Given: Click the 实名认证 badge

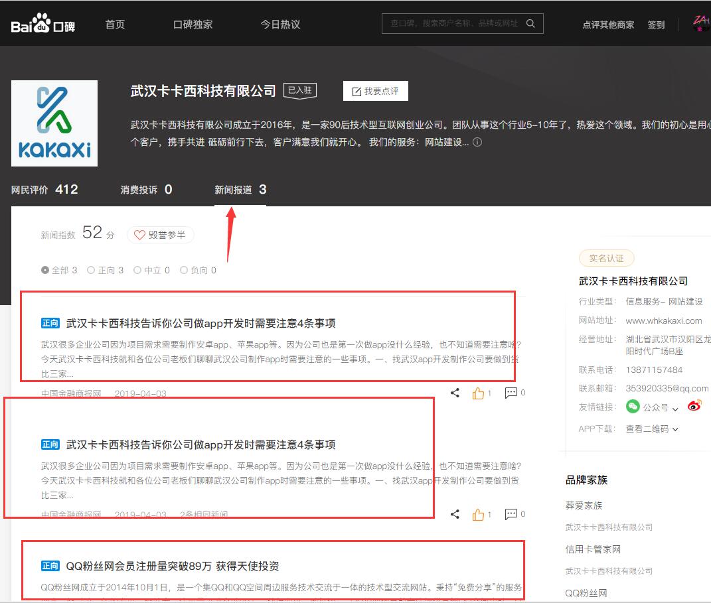Looking at the screenshot, I should click(606, 258).
